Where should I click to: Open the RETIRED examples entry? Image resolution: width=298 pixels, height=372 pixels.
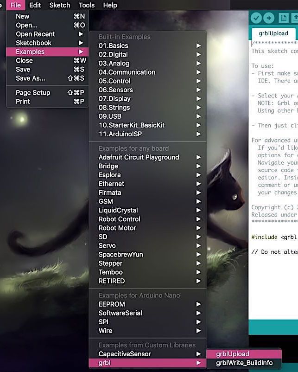[x=147, y=281]
